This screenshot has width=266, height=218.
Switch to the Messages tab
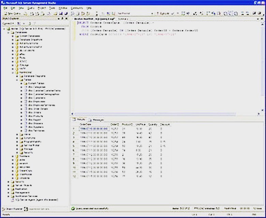[96, 120]
